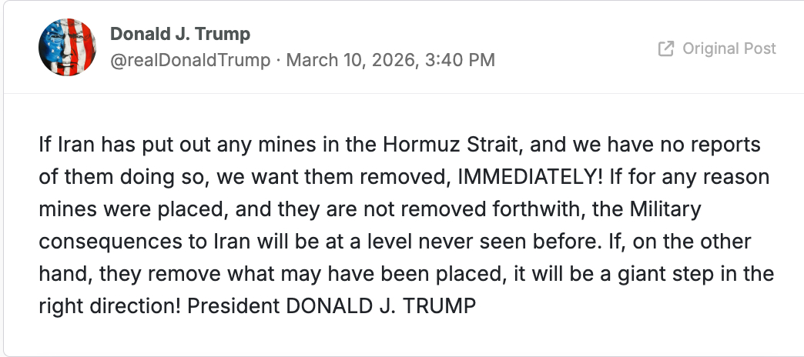Open the Original Post link
The width and height of the screenshot is (804, 357).
pos(729,49)
